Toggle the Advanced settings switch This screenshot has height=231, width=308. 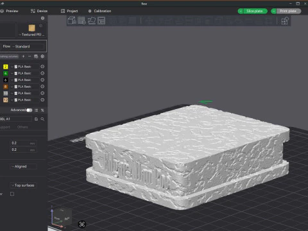(30, 110)
